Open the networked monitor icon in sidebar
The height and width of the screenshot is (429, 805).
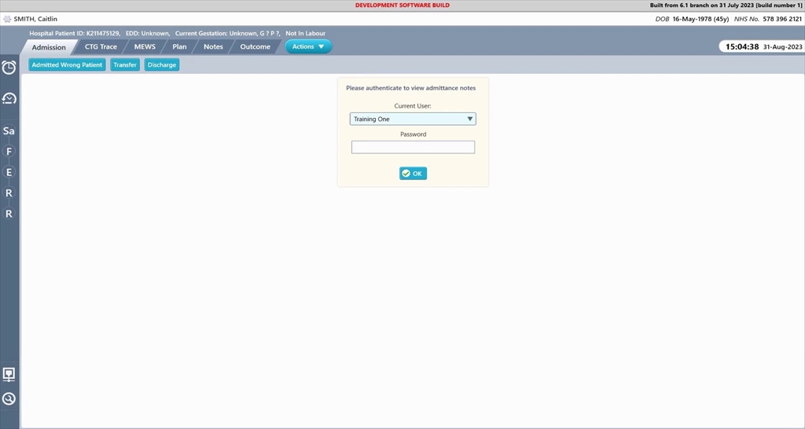pos(9,375)
